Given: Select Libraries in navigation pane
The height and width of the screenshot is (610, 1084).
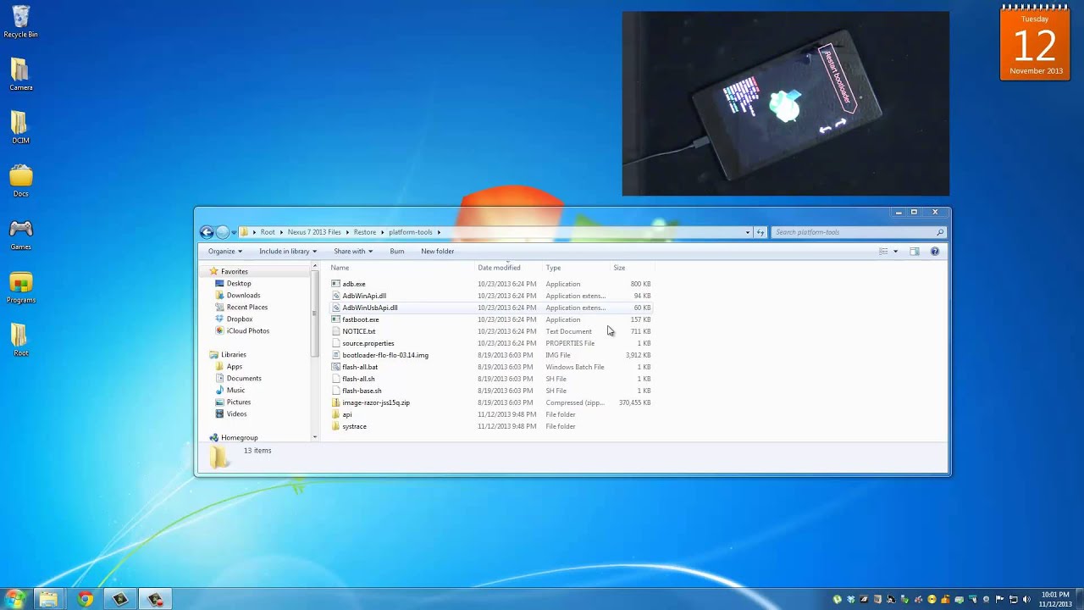Looking at the screenshot, I should point(233,355).
